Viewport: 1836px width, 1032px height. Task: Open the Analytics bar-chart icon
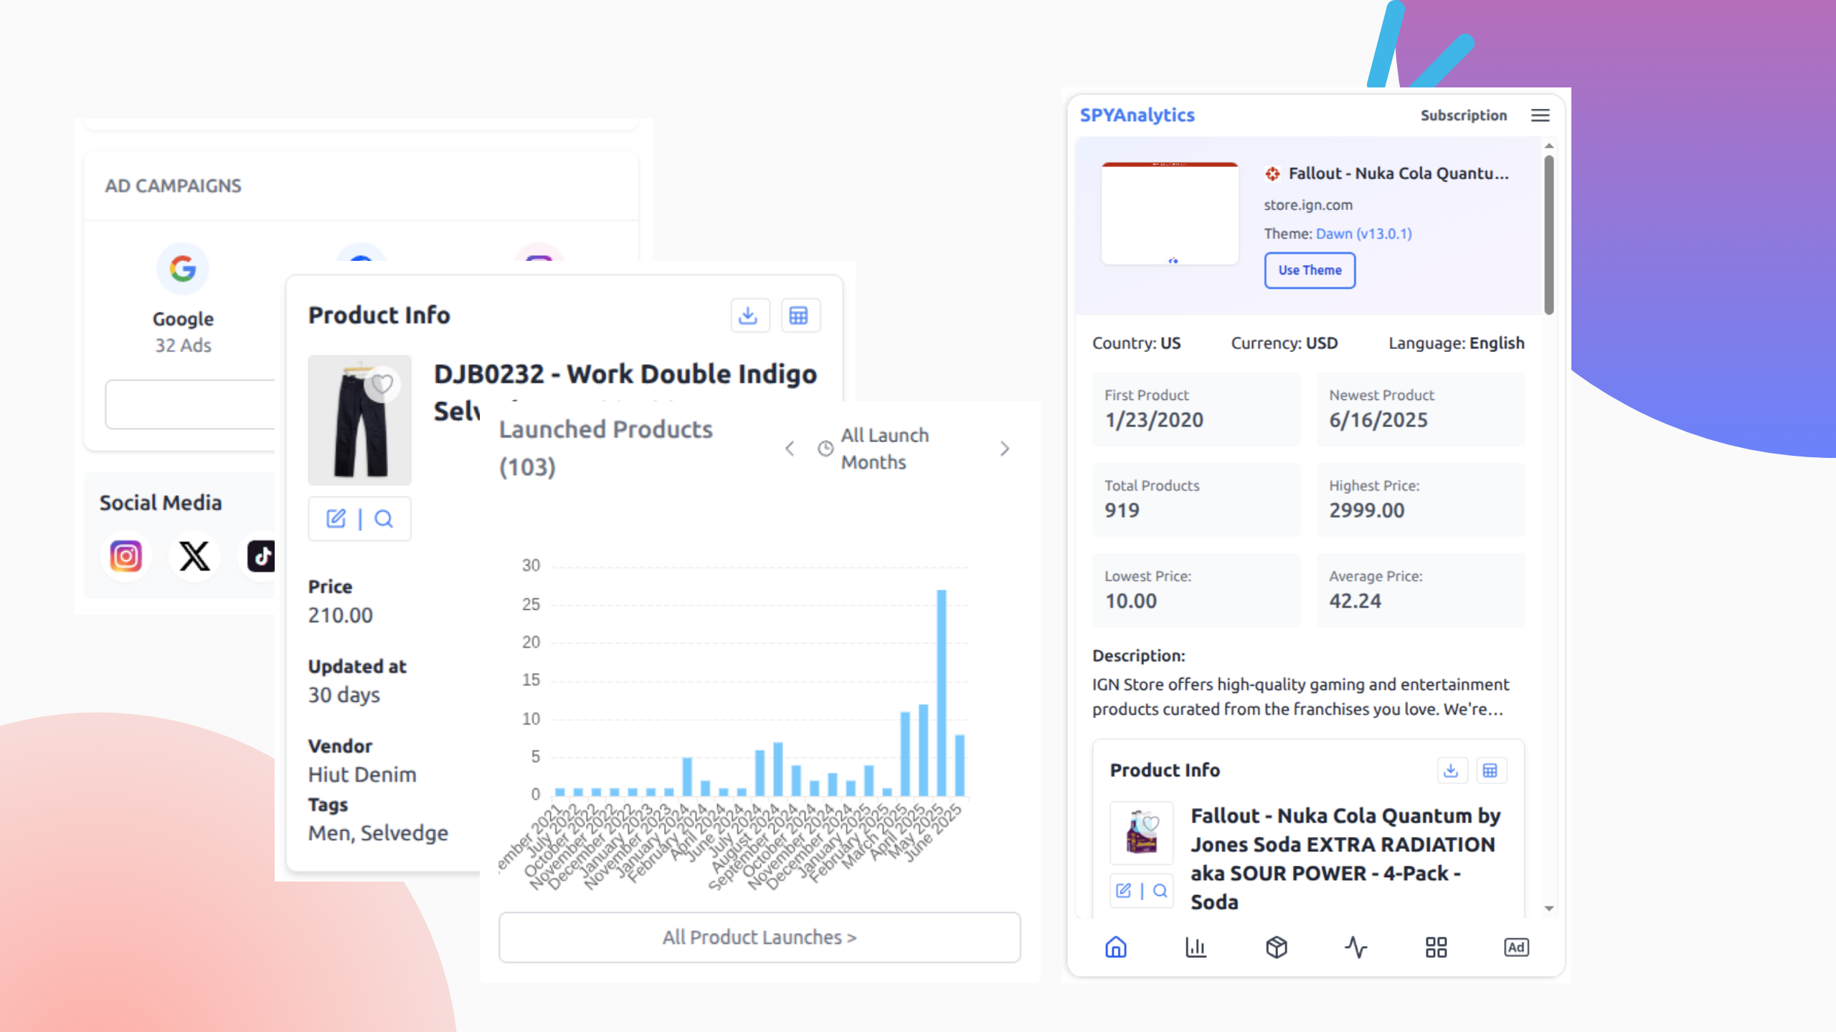(1196, 947)
